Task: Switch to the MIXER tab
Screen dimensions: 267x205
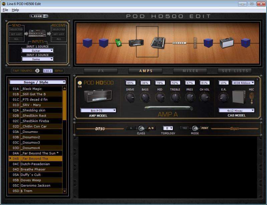Action: pyautogui.click(x=190, y=71)
